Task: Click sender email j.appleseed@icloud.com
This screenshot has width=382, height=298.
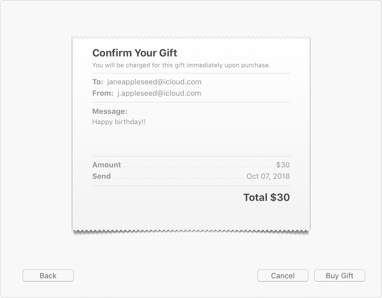Action: click(159, 93)
